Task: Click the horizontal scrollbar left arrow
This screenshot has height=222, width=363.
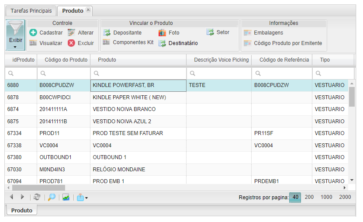Action: pyautogui.click(x=9, y=188)
